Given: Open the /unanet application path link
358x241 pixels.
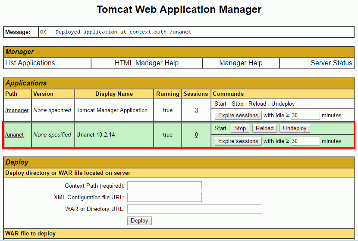Looking at the screenshot, I should [14, 135].
